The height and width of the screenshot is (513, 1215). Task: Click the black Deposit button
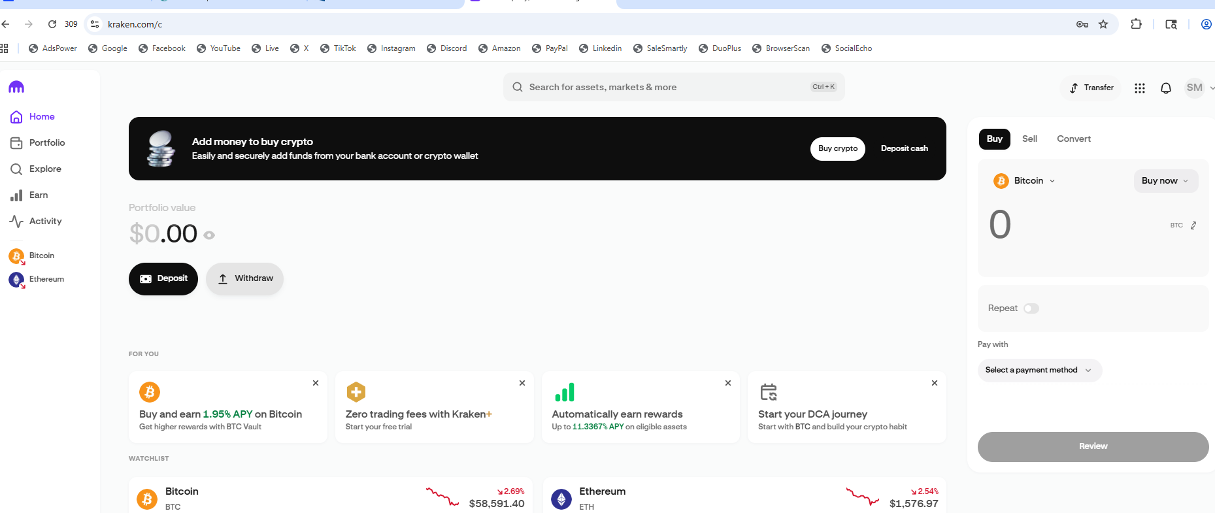(x=163, y=279)
